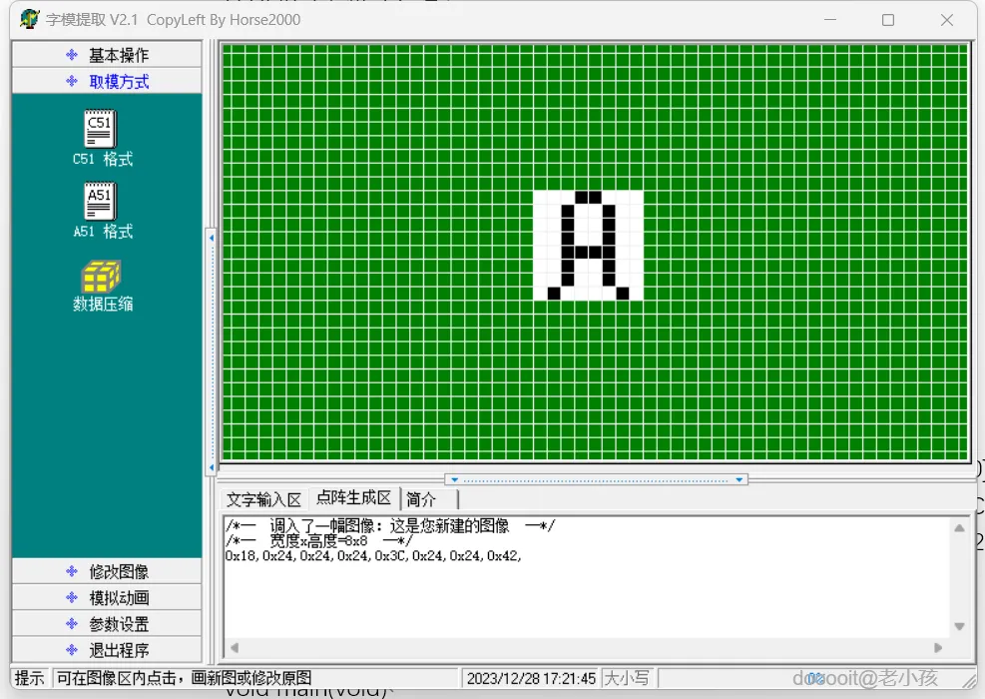
Task: Open the 简介 tab
Action: [x=421, y=499]
